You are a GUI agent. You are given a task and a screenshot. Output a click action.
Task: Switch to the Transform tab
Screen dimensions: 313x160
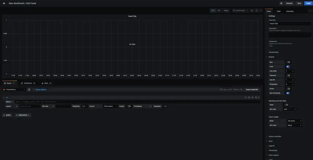pos(28,83)
